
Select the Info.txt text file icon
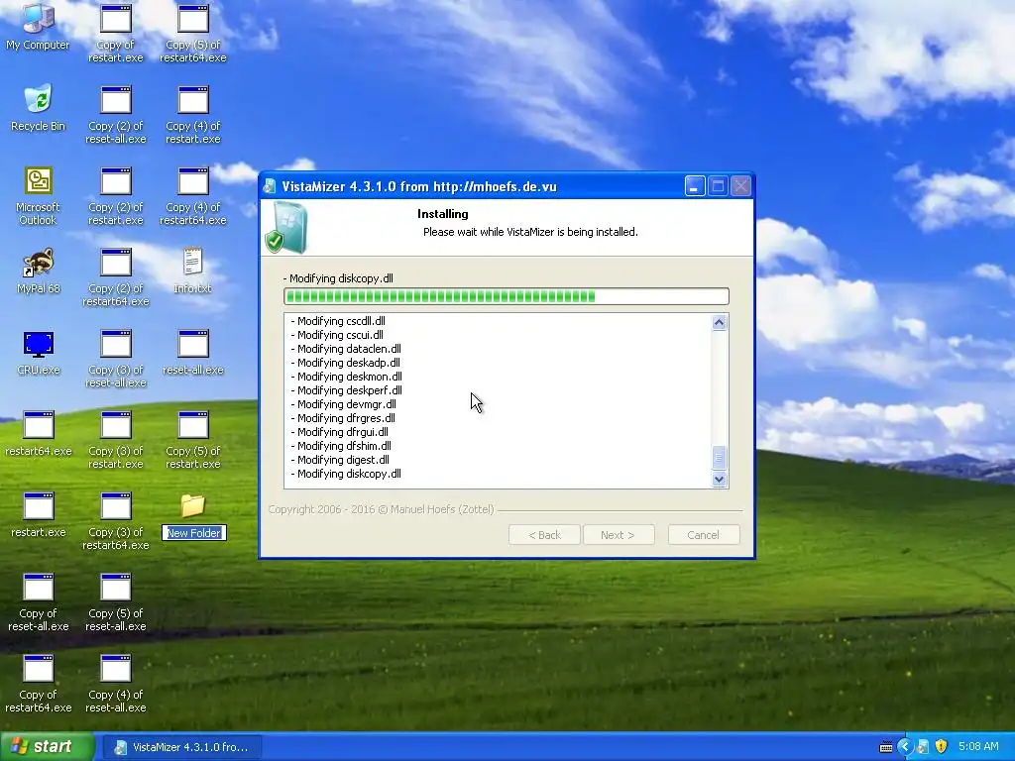tap(193, 262)
